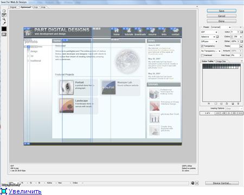This screenshot has height=195, width=244.
Task: Click the Toggle Slices Visibility icon
Action: point(4,34)
